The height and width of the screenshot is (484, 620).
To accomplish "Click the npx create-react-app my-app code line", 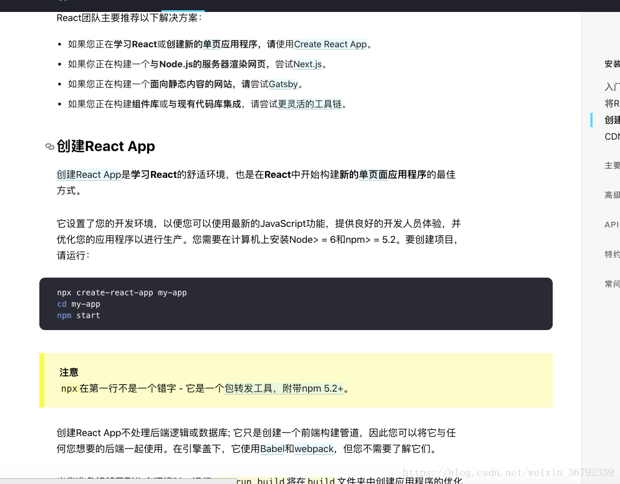I will point(122,293).
